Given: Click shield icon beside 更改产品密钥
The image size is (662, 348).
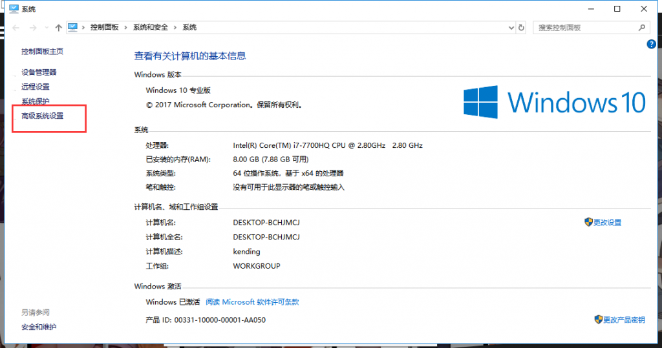Looking at the screenshot, I should [598, 320].
